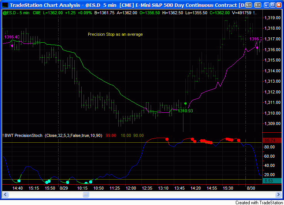Click the right scroll arrow of horizontal scrollbar
This screenshot has height=205, width=284.
[278, 195]
